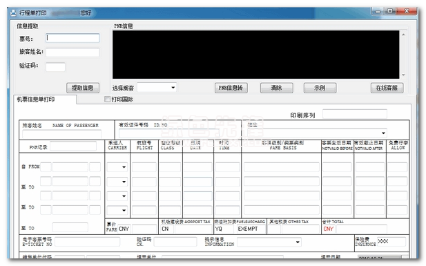Click the 验证码 input box
The width and height of the screenshot is (426, 266).
tap(55, 66)
